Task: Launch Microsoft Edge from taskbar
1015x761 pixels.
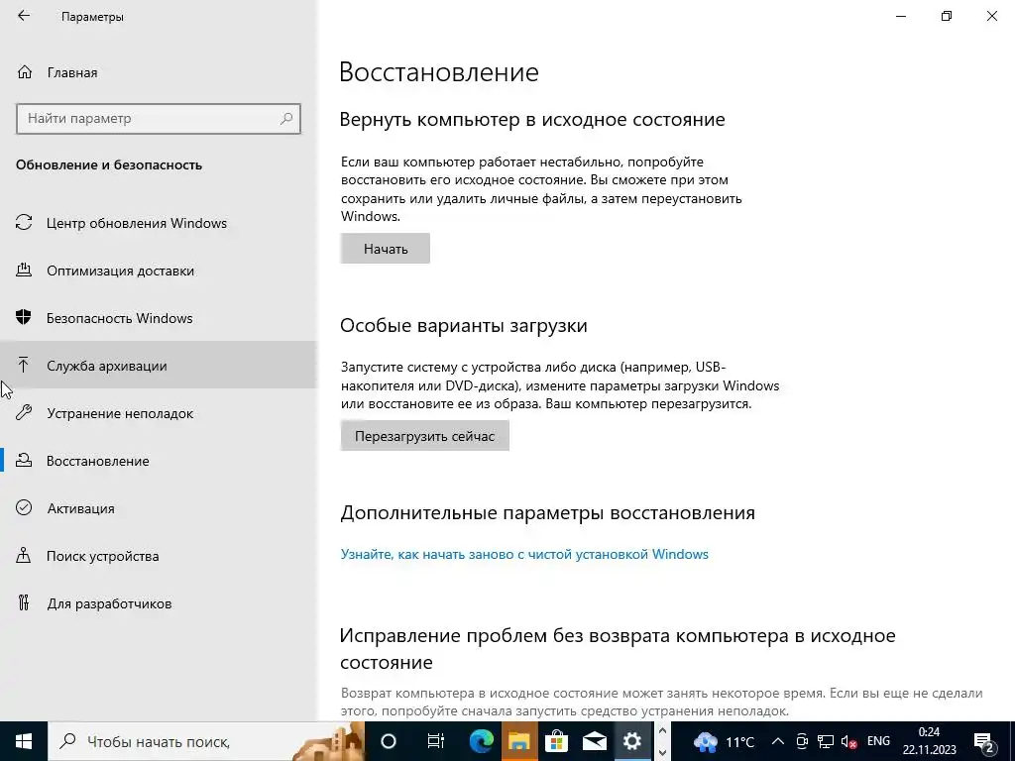Action: (x=481, y=741)
